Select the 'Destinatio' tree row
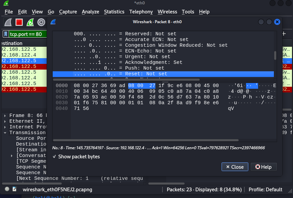Screen dimensions: 293x198 (31, 144)
